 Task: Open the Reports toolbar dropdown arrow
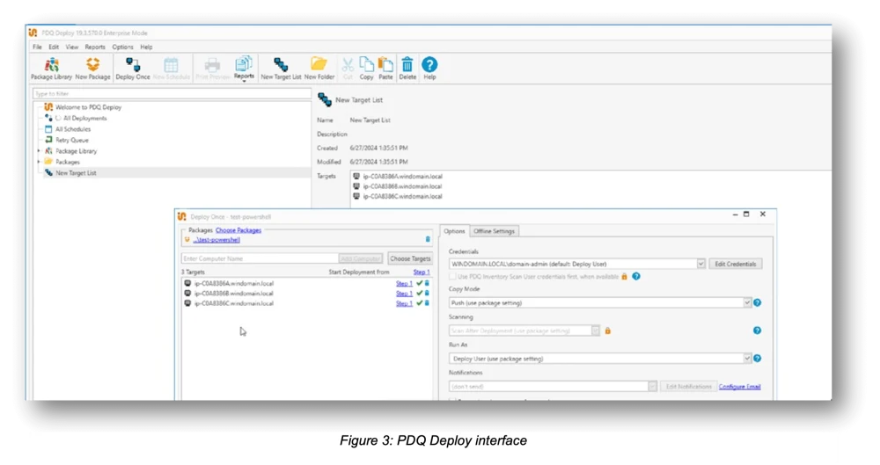(x=244, y=82)
